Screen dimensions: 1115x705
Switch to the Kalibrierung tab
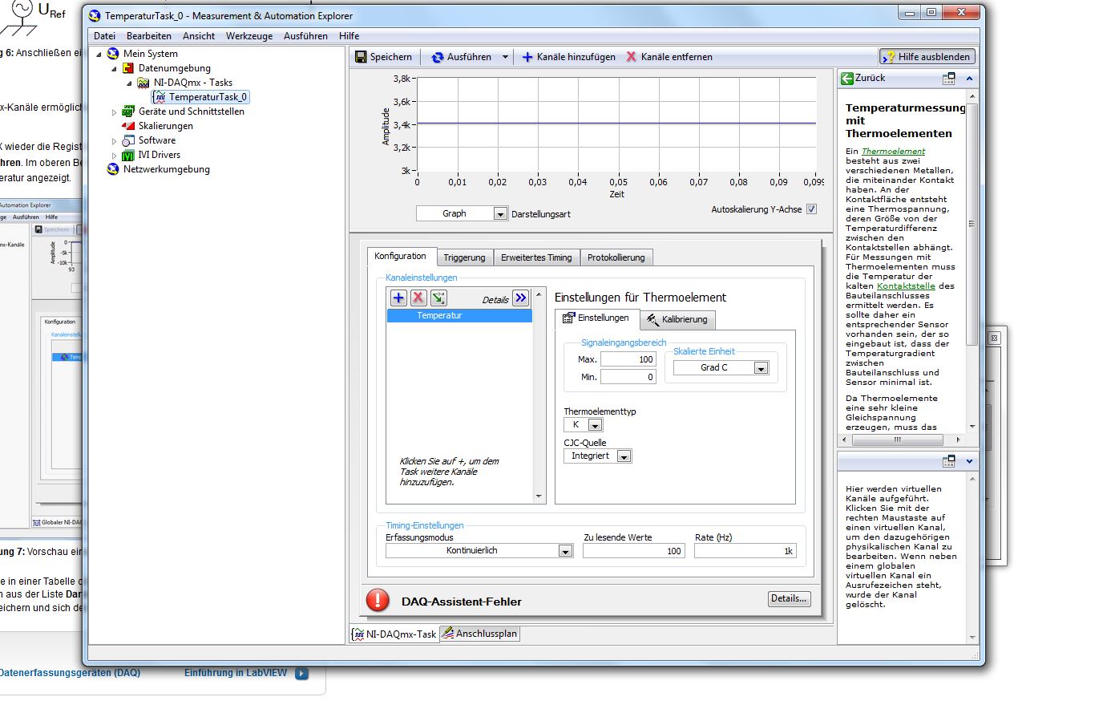coord(677,319)
